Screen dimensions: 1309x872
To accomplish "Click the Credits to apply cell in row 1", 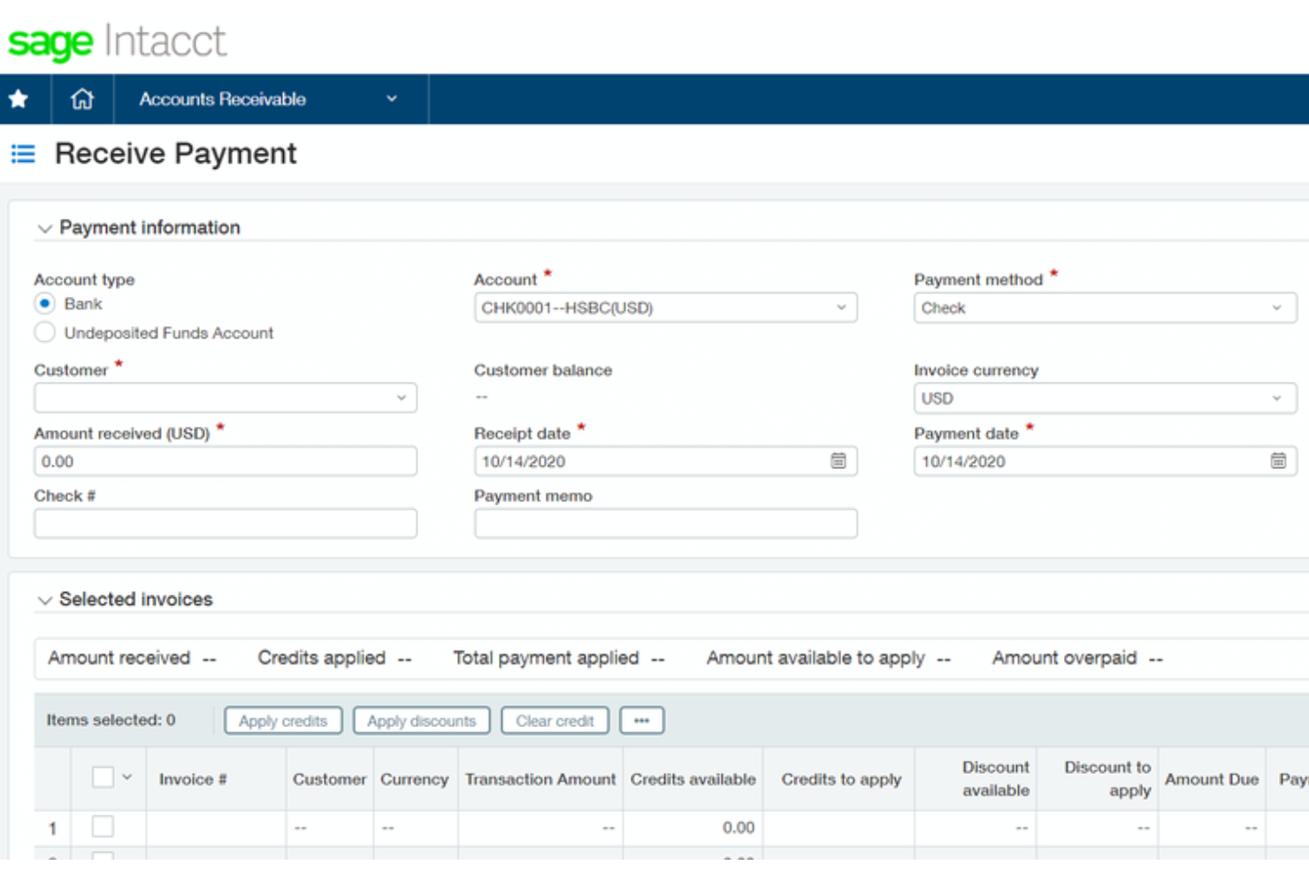I will click(x=838, y=828).
